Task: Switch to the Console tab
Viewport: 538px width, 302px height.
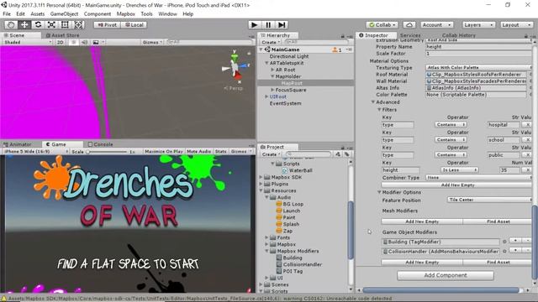Action: (x=101, y=144)
